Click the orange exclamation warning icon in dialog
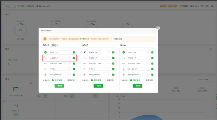Screen dimensions: 217x120 coord(45,39)
